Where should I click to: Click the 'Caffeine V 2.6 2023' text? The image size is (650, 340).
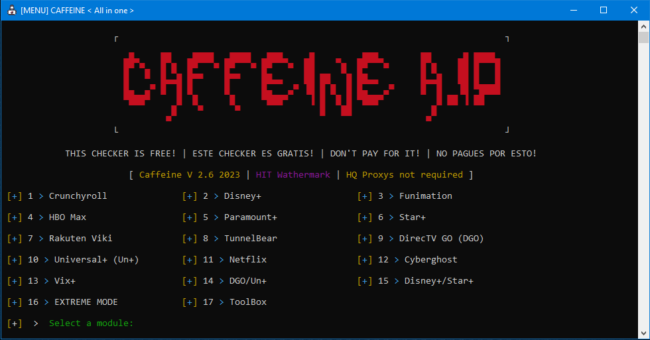pos(190,175)
